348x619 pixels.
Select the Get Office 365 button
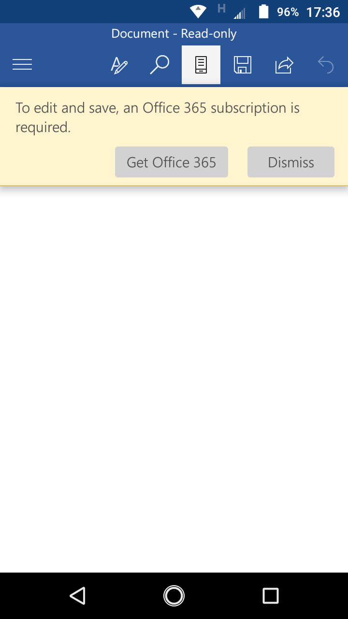[x=172, y=162]
